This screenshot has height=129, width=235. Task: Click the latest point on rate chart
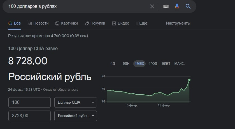pyautogui.click(x=189, y=80)
